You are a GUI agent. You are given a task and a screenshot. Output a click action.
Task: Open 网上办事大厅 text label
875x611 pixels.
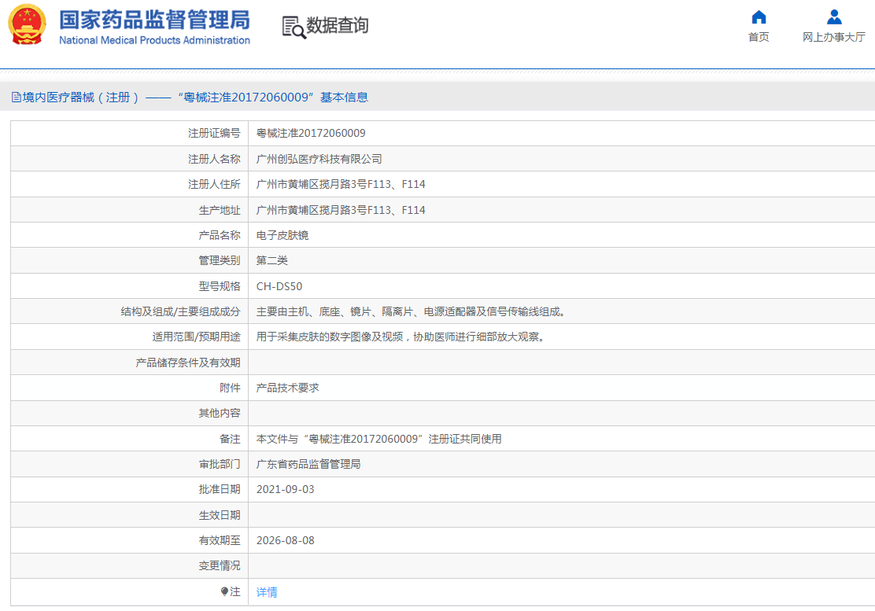(834, 37)
